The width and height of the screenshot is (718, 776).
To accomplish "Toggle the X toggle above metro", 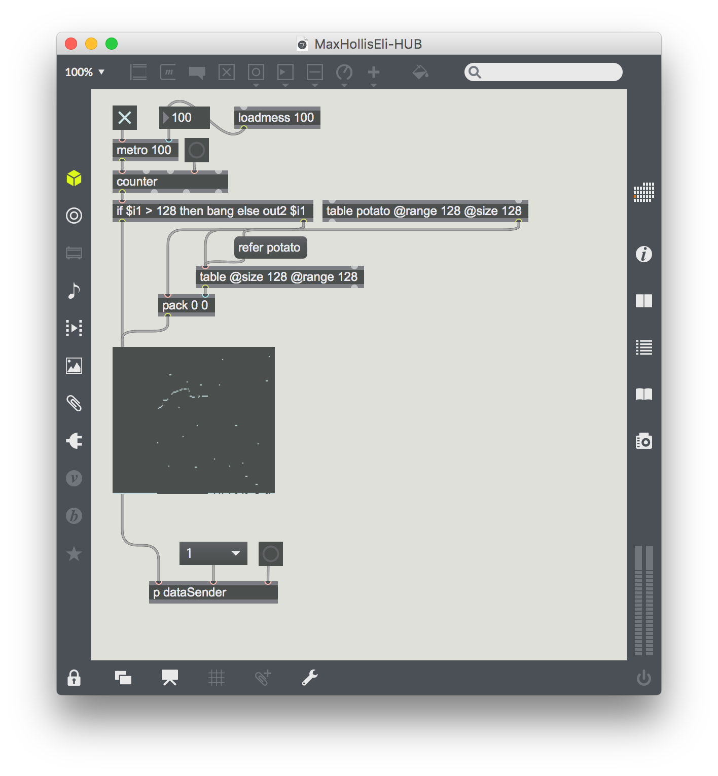I will (125, 118).
